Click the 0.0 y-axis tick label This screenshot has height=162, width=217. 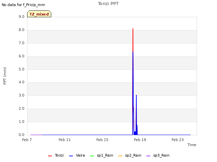(21, 135)
